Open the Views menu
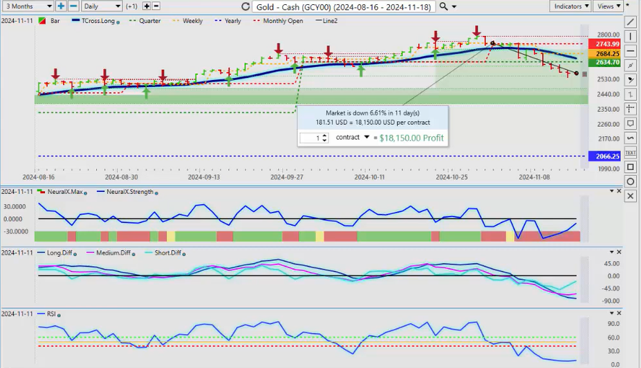This screenshot has height=368, width=641. [608, 6]
